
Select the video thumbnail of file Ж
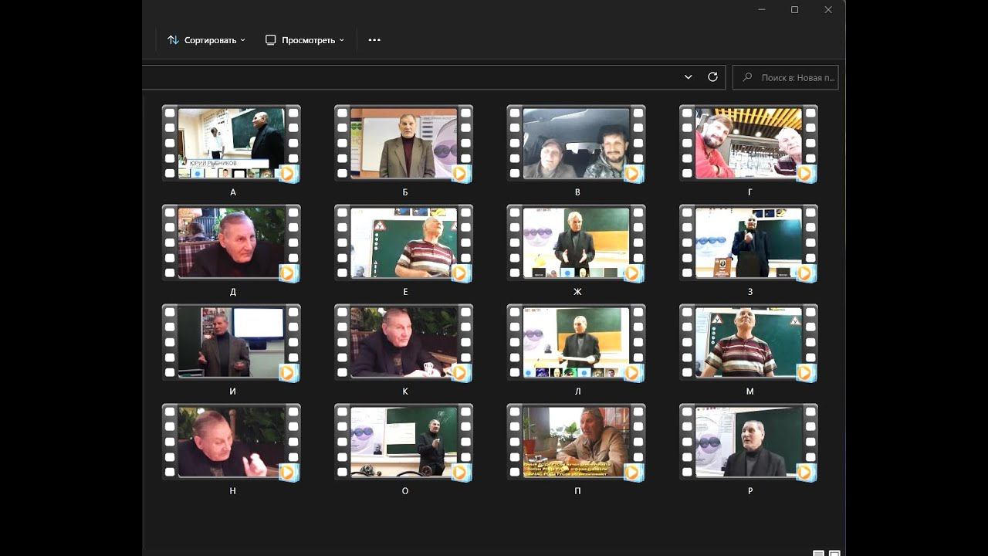(577, 243)
